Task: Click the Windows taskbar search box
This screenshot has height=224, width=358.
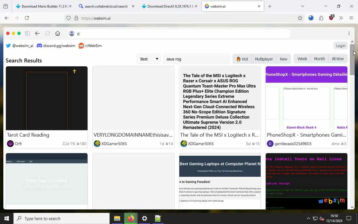Action: click(x=62, y=218)
